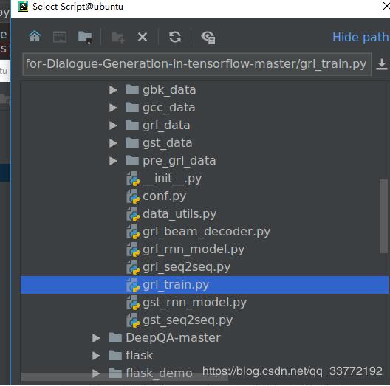
Task: Expand the DeepQA-master folder
Action: [x=96, y=338]
